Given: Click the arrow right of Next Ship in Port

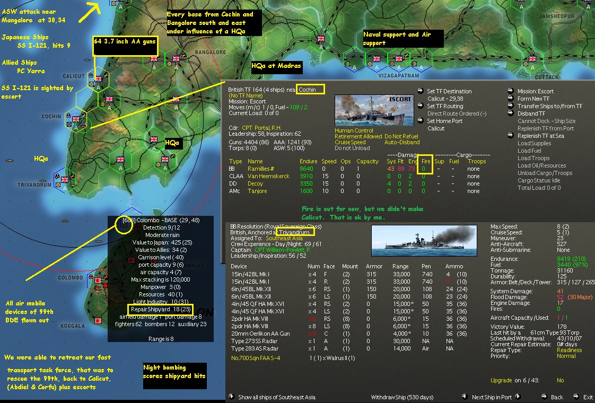Looking at the screenshot, I should pyautogui.click(x=518, y=397).
